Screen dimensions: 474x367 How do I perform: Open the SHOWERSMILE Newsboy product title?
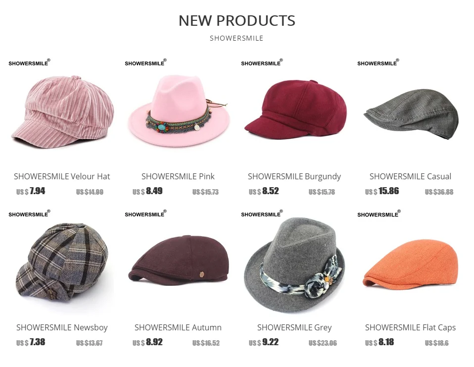(62, 328)
